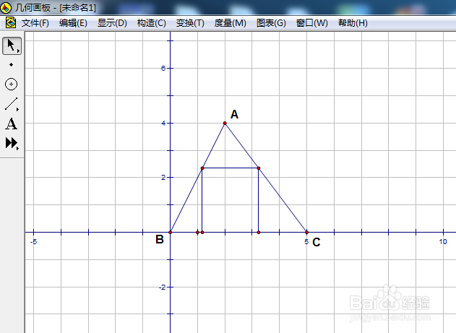Click label C right of the axis point

[x=316, y=242]
